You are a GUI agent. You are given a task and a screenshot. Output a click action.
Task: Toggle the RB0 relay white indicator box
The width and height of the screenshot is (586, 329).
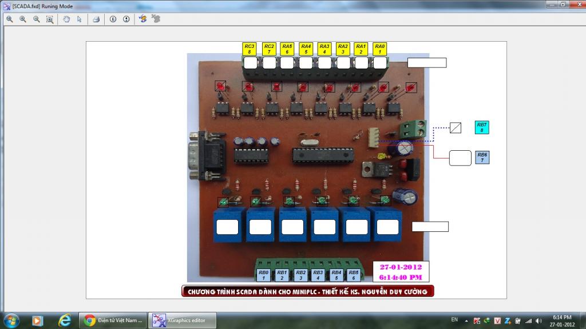227,227
